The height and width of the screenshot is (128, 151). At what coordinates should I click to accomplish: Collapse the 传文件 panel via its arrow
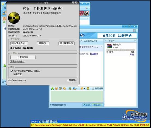point(106,41)
